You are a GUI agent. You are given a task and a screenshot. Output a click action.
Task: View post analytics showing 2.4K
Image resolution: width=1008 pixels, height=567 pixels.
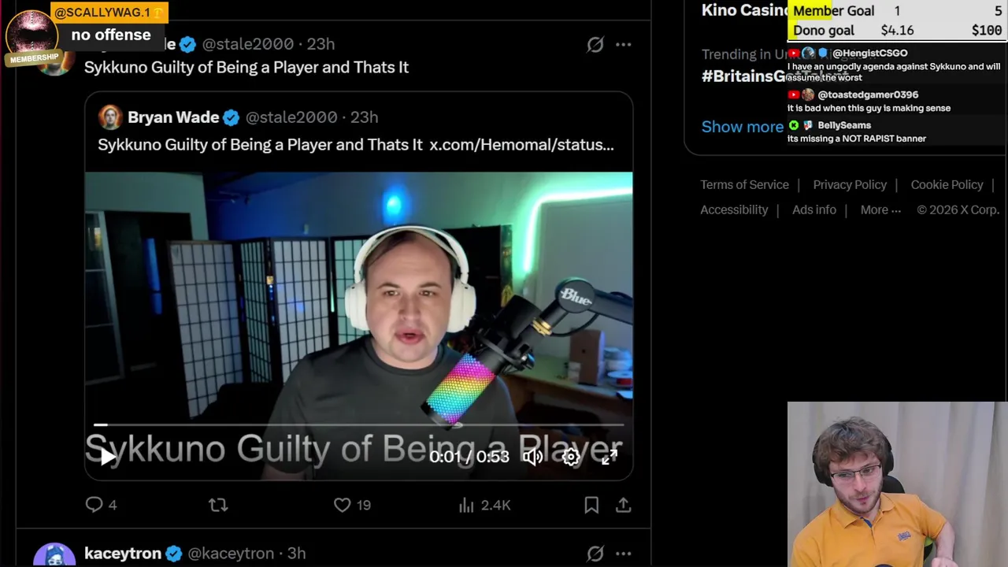coord(484,505)
